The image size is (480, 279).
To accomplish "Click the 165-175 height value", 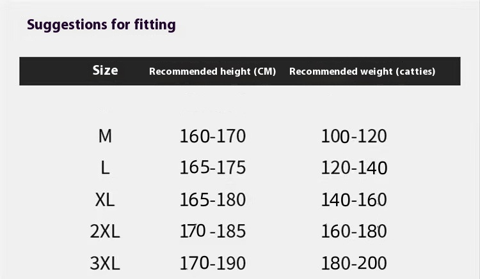I will pos(212,168).
